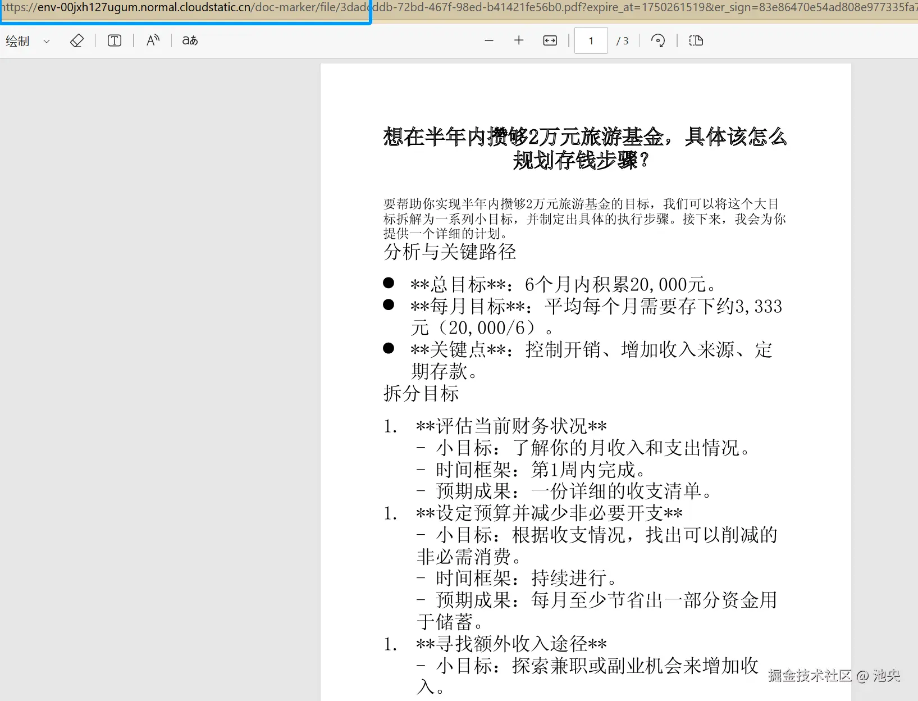
Task: Select the Eraser tool in the toolbar
Action: [77, 40]
